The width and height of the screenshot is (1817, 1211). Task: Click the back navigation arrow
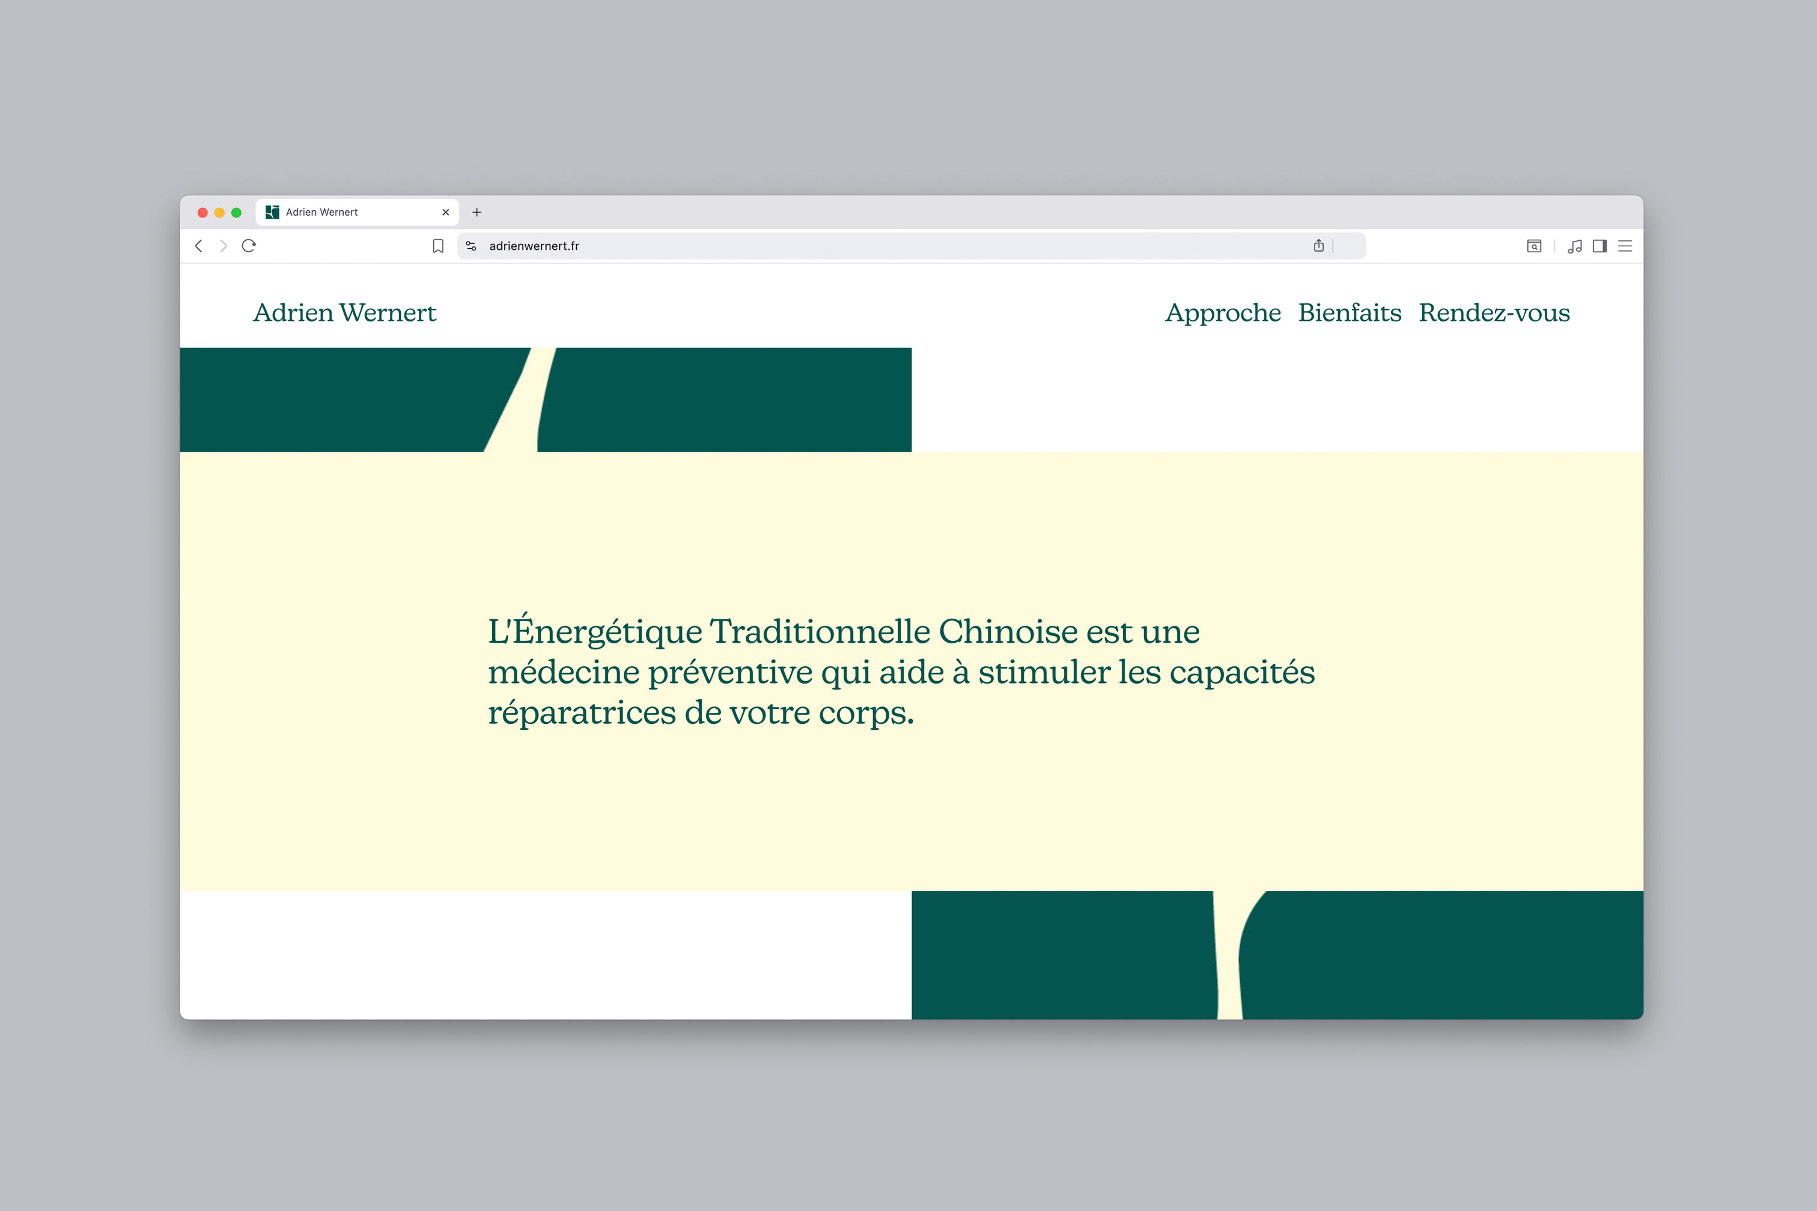198,246
